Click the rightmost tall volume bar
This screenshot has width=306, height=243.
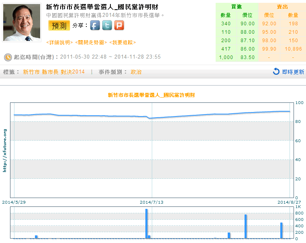click(281, 231)
